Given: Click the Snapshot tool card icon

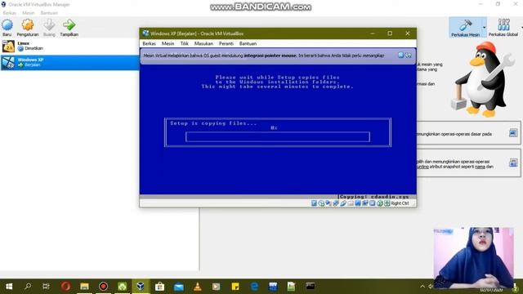Looking at the screenshot, I should pyautogui.click(x=513, y=163).
